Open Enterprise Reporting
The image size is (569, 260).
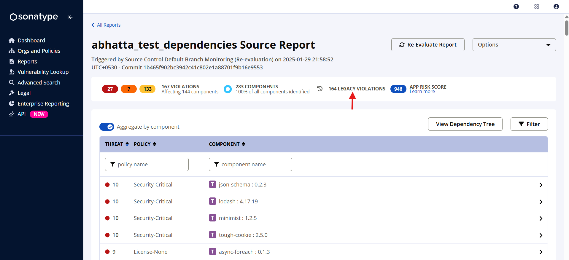point(43,103)
